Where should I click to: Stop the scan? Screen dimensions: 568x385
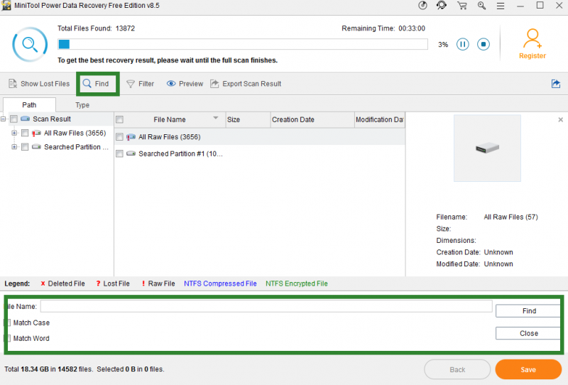(484, 44)
